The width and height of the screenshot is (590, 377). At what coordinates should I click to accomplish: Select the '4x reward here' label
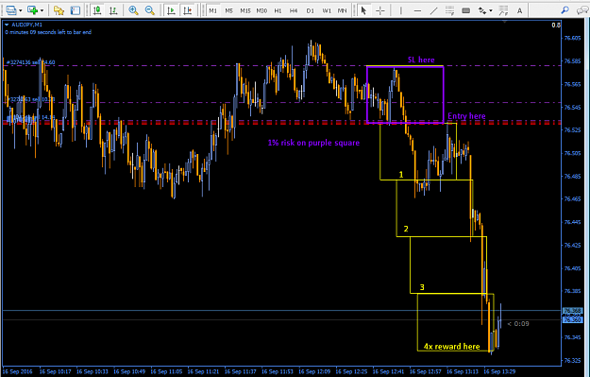[x=451, y=347]
